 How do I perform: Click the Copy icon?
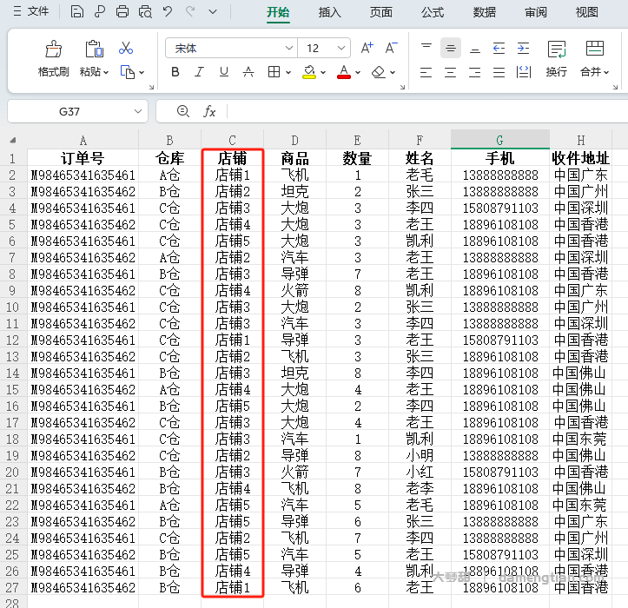(128, 72)
